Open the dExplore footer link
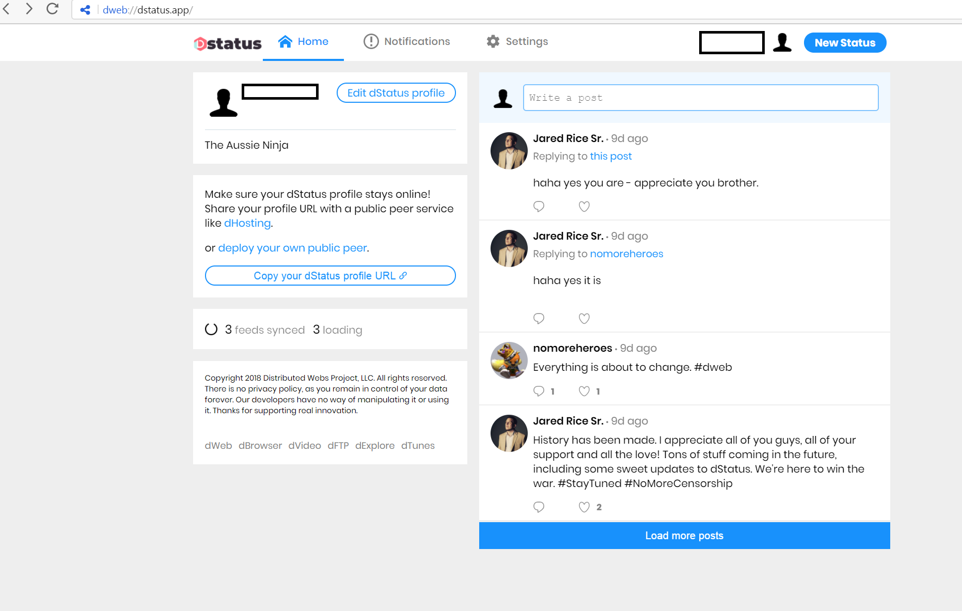Viewport: 962px width, 611px height. tap(375, 446)
